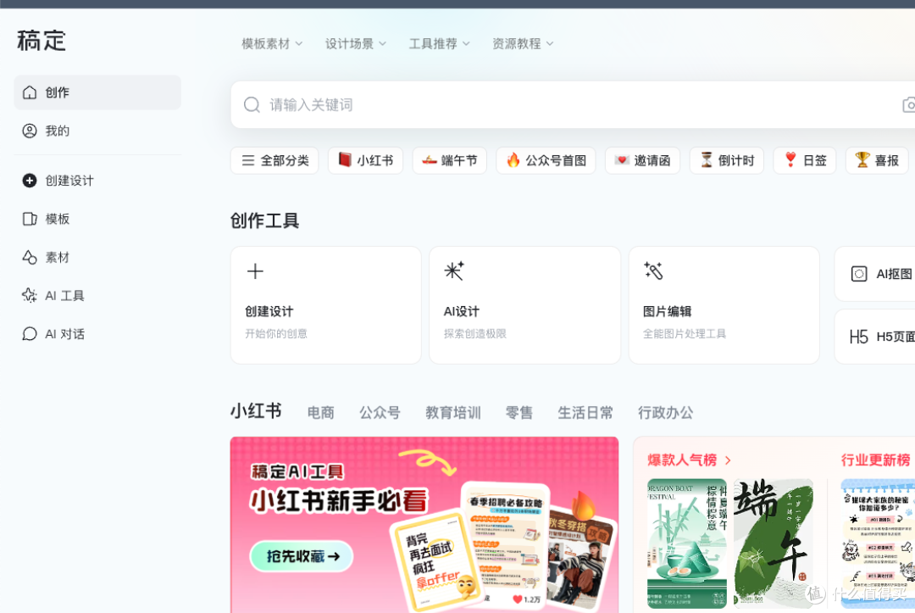Select the 倒计时 category chip
This screenshot has width=915, height=613.
[x=727, y=160]
